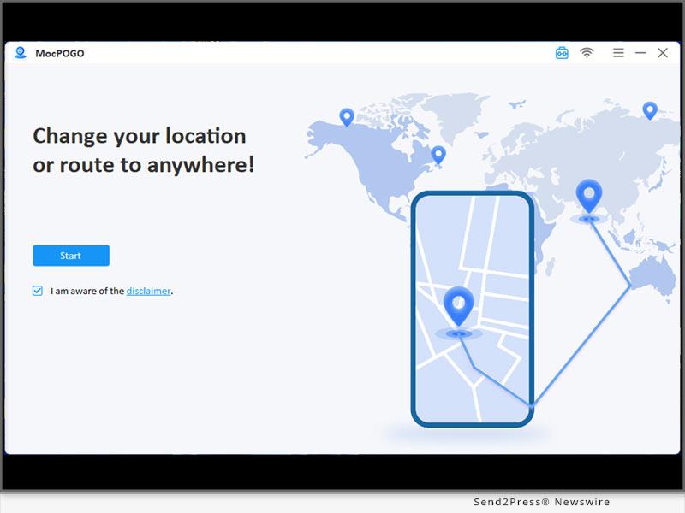Click the Wi-Fi connection icon
This screenshot has width=685, height=513.
click(587, 53)
